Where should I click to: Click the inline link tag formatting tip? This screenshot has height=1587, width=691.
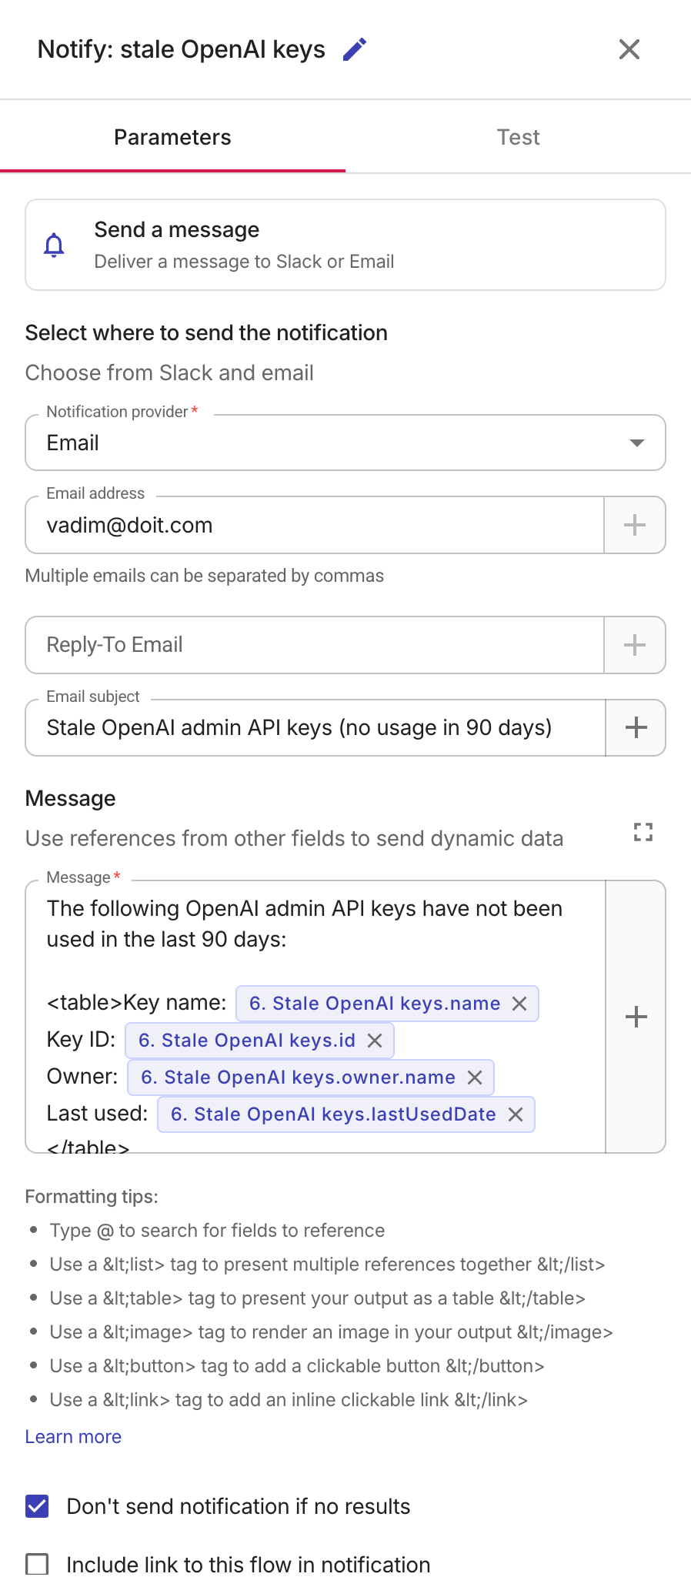[289, 1400]
